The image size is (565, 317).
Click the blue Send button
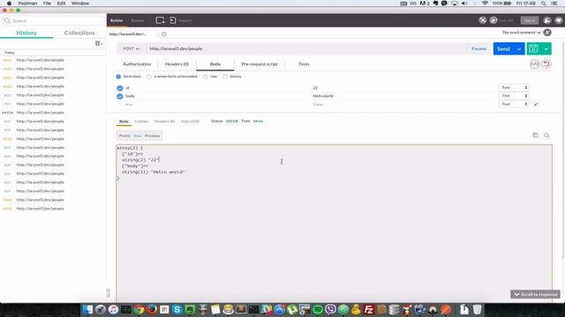point(503,48)
